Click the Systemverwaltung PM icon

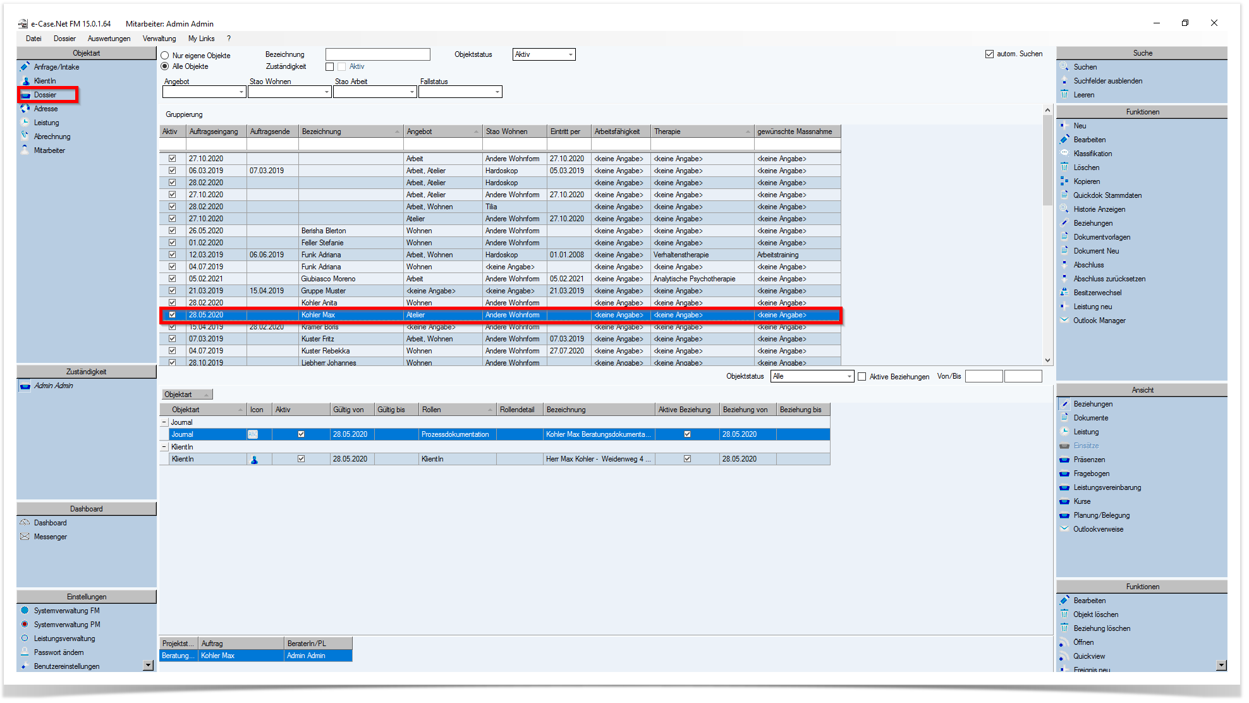tap(25, 625)
